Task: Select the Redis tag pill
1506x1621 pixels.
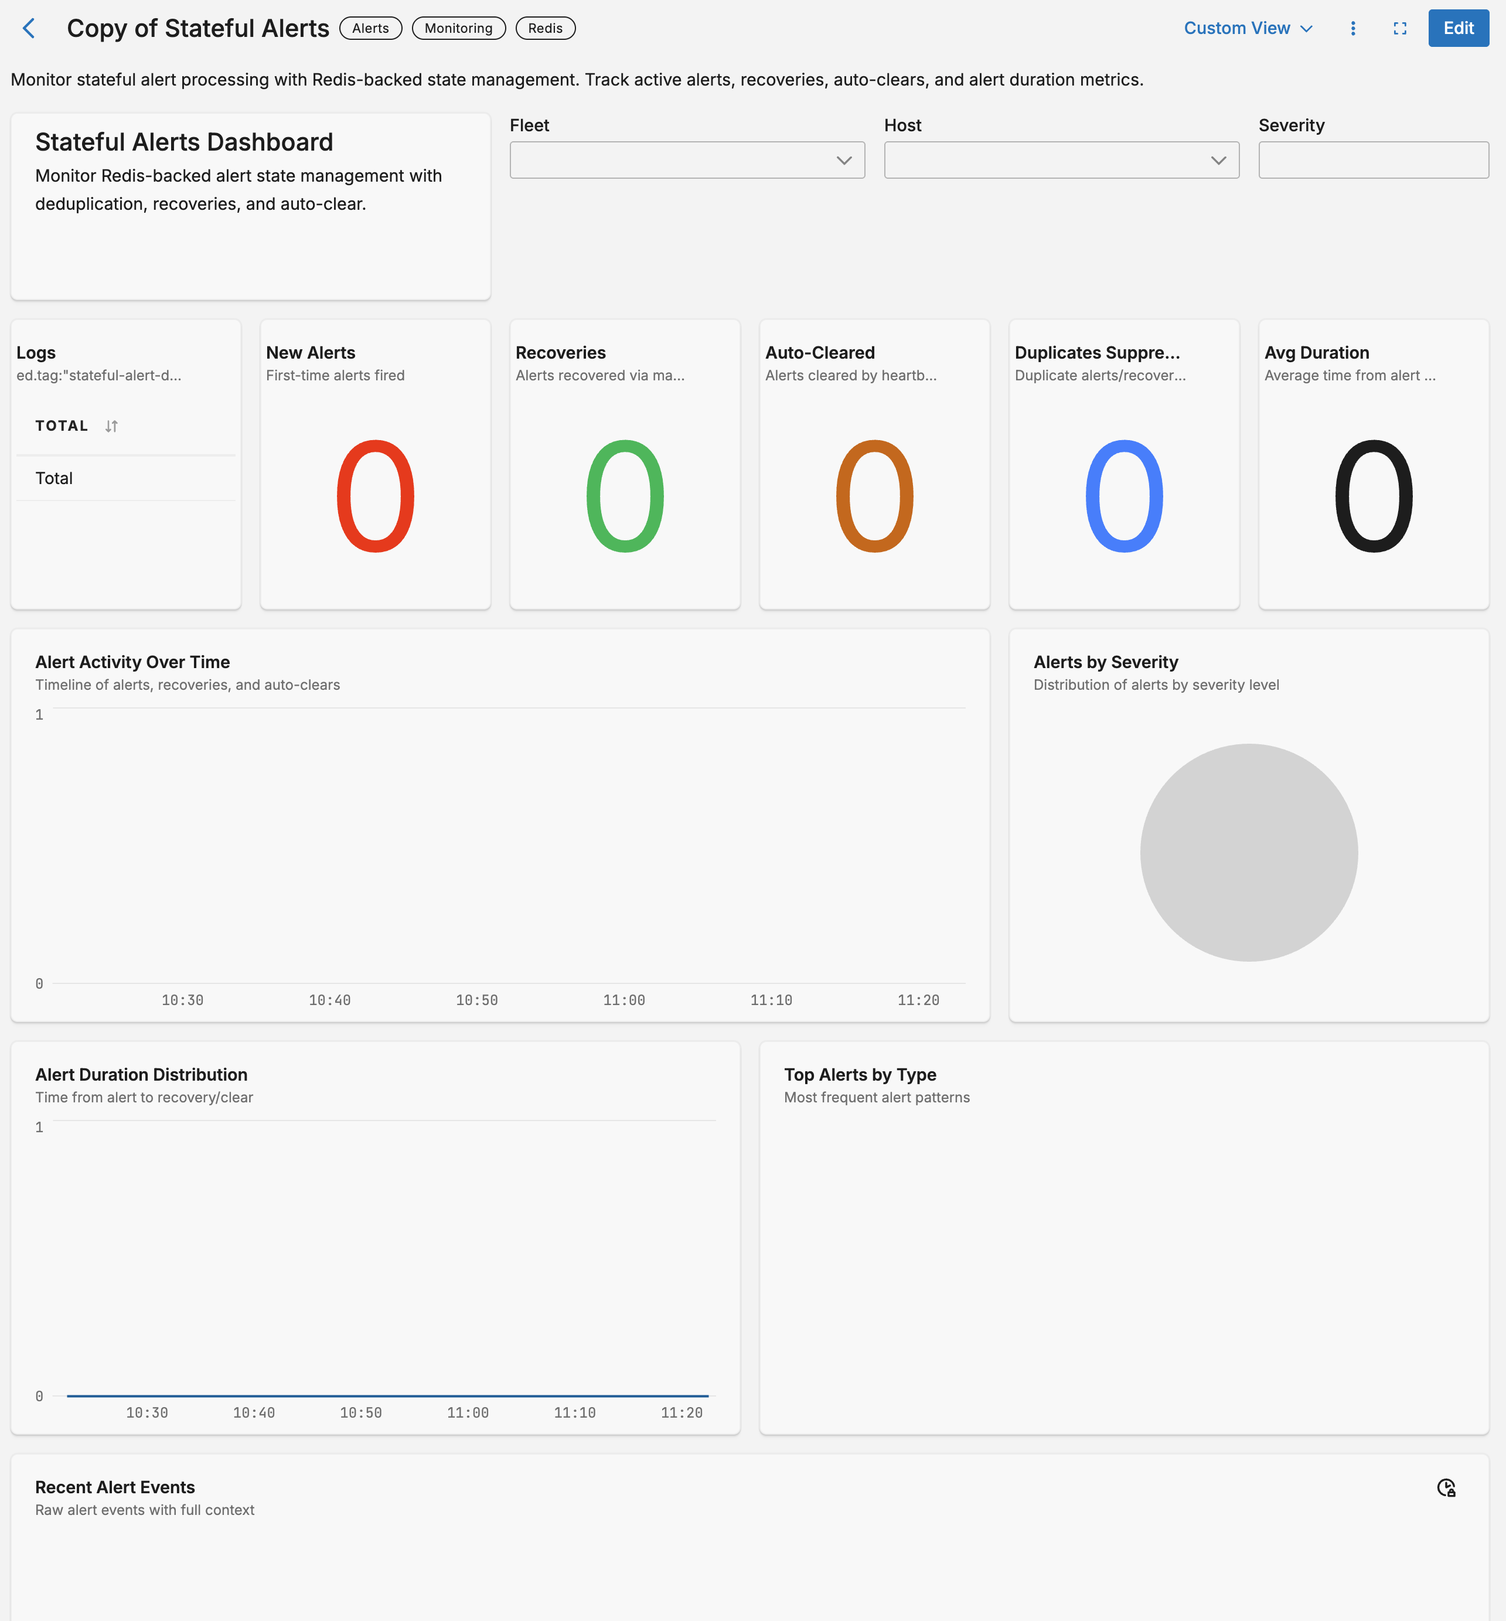Action: coord(544,28)
